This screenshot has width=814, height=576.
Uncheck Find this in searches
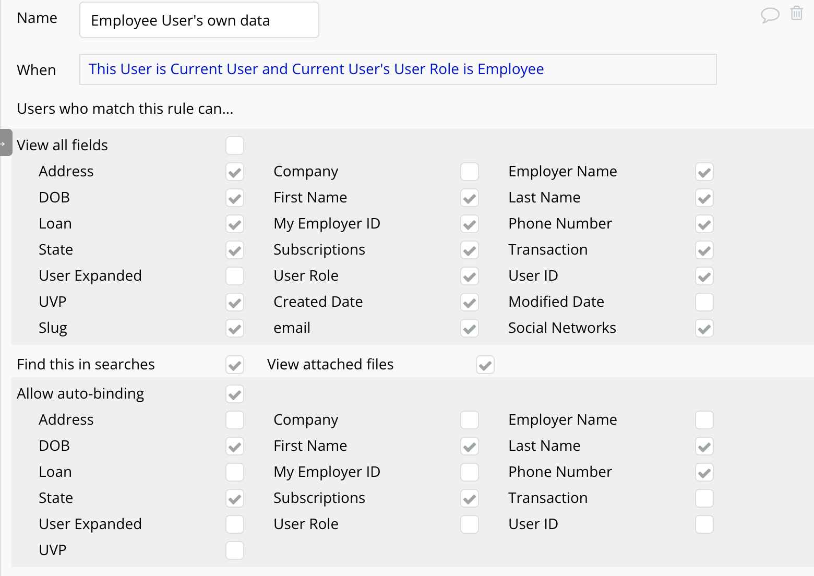coord(235,365)
